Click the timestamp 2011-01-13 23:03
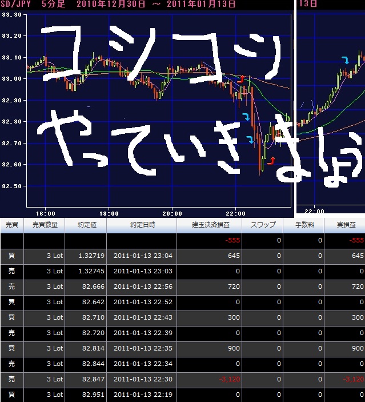The image size is (365, 402). pyautogui.click(x=143, y=271)
